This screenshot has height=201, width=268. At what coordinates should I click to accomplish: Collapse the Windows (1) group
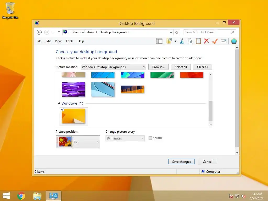[59, 103]
